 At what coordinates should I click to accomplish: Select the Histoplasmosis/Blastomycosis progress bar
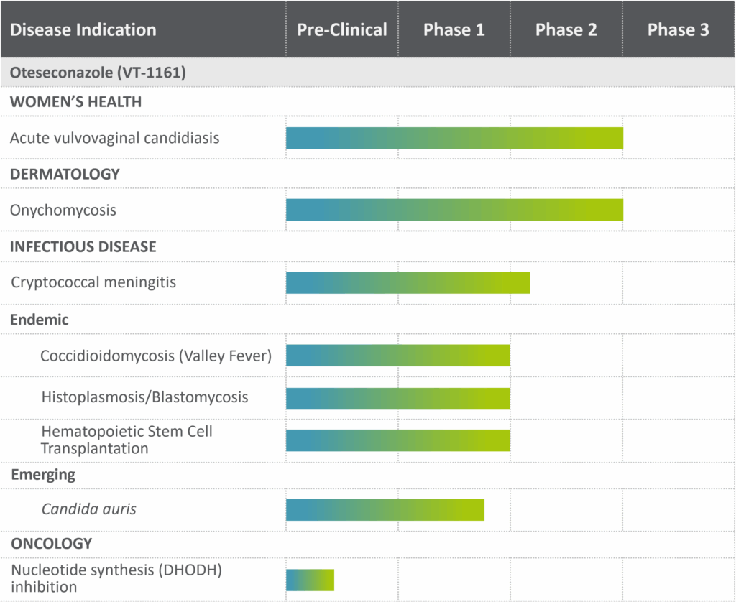coord(397,399)
